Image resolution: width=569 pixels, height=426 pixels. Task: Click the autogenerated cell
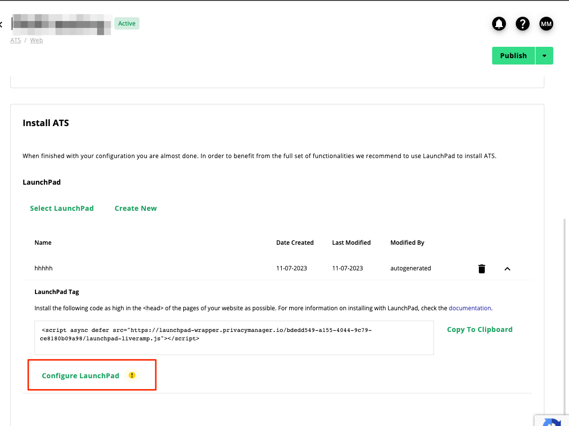click(410, 268)
